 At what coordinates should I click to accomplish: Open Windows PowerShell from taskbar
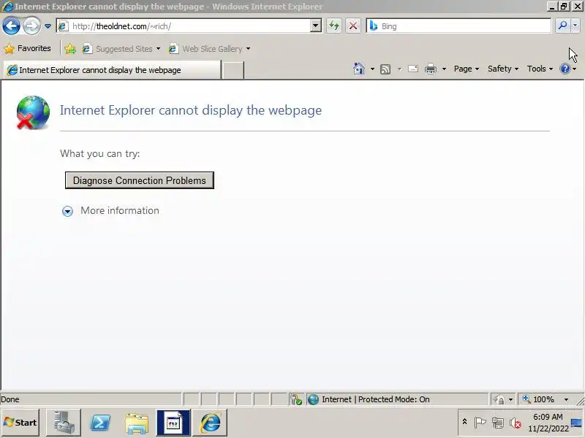100,423
